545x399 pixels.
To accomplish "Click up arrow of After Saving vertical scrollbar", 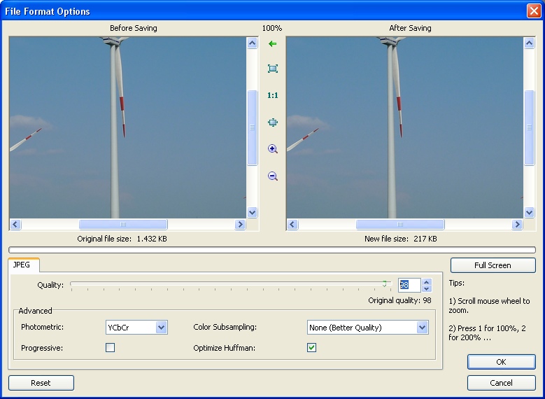I will (529, 43).
